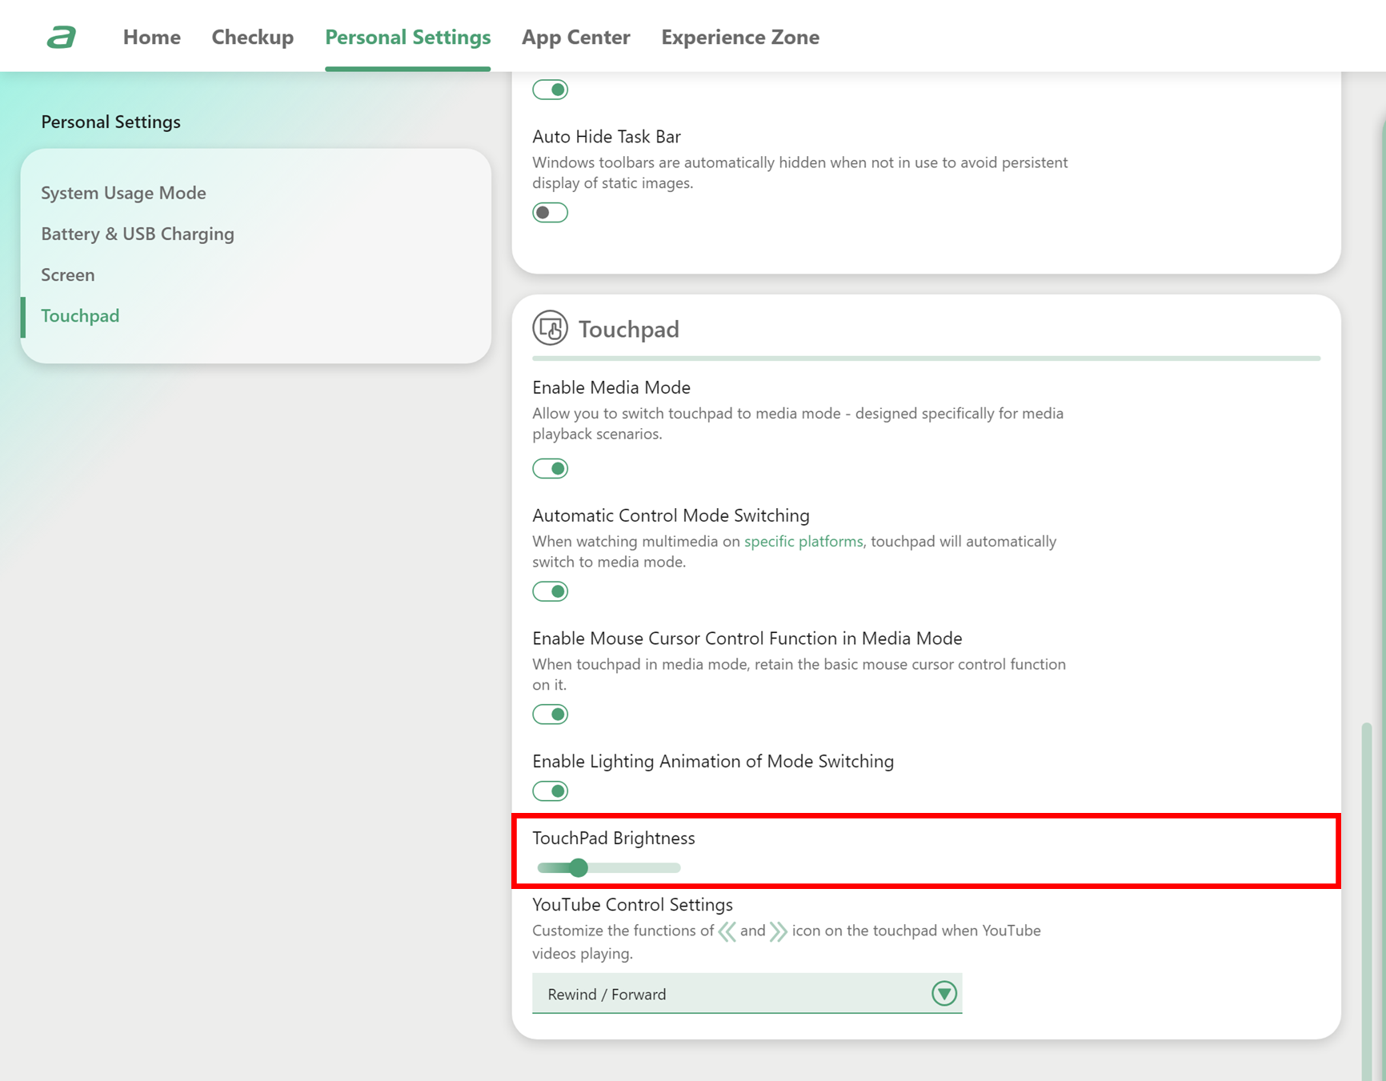Click the YouTube control dropdown arrow
The image size is (1386, 1081).
coord(944,994)
